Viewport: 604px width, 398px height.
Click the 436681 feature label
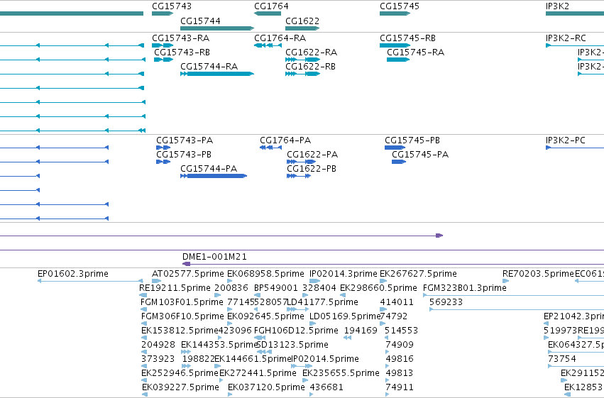coord(326,387)
